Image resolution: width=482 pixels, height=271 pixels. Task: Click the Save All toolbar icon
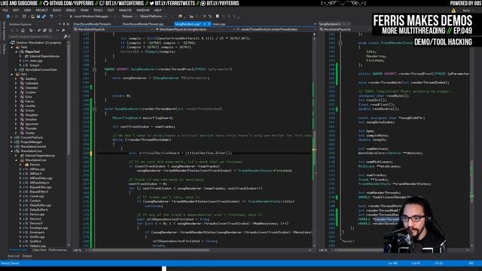pyautogui.click(x=44, y=17)
